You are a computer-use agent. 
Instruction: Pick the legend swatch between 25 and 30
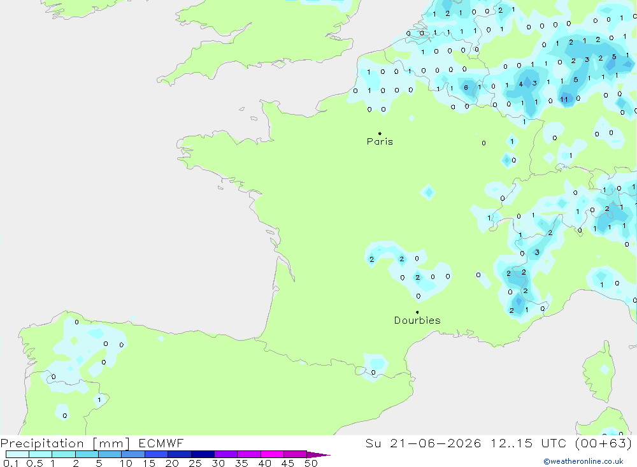pos(203,454)
